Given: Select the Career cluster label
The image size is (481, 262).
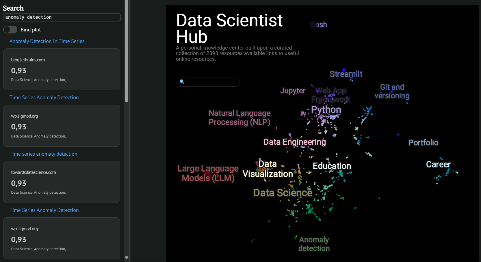Looking at the screenshot, I should coord(438,164).
